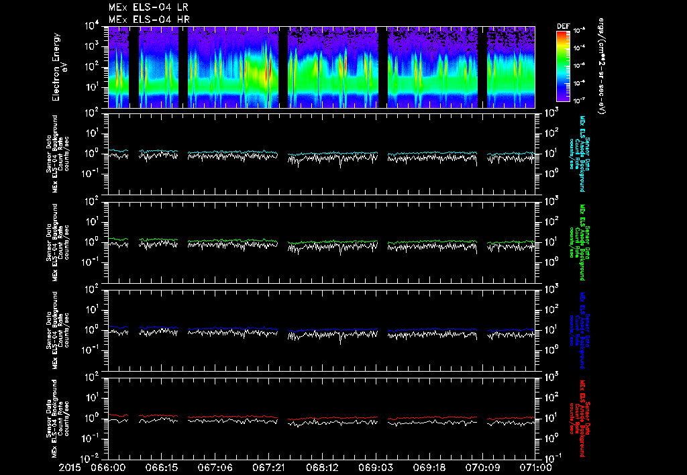Click the "DEF" label above the color bar

pyautogui.click(x=563, y=26)
